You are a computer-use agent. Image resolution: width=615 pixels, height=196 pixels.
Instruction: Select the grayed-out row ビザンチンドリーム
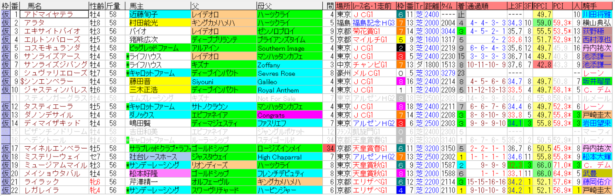55,131
